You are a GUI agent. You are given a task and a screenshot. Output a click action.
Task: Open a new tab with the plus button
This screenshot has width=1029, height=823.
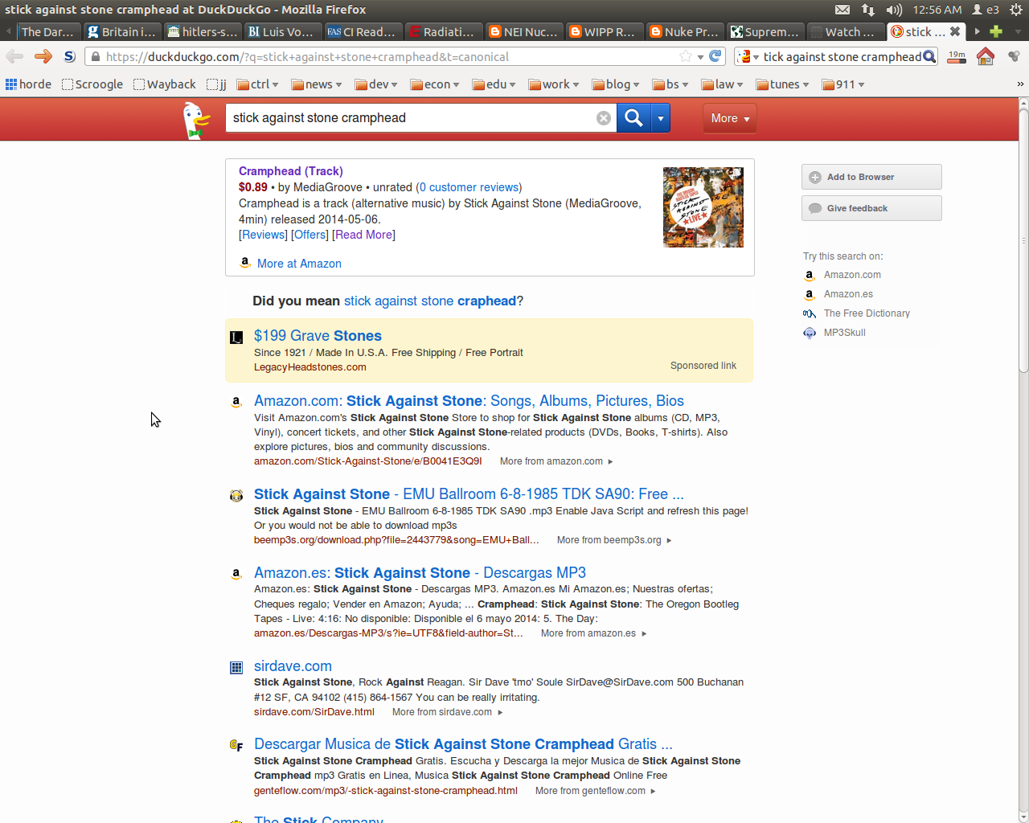[996, 31]
